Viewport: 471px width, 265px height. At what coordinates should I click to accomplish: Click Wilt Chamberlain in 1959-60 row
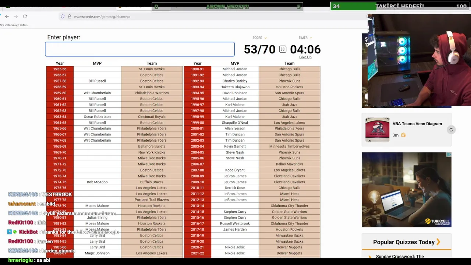click(x=97, y=93)
